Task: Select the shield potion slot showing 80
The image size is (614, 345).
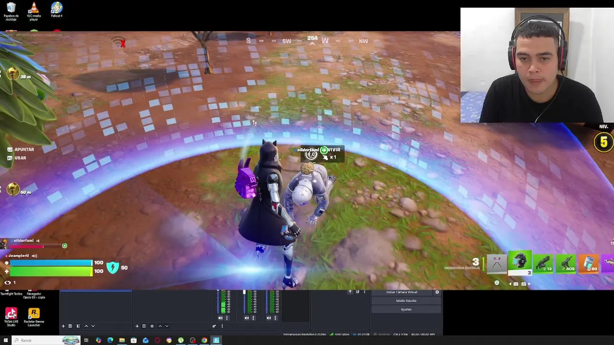Action: [x=589, y=264]
